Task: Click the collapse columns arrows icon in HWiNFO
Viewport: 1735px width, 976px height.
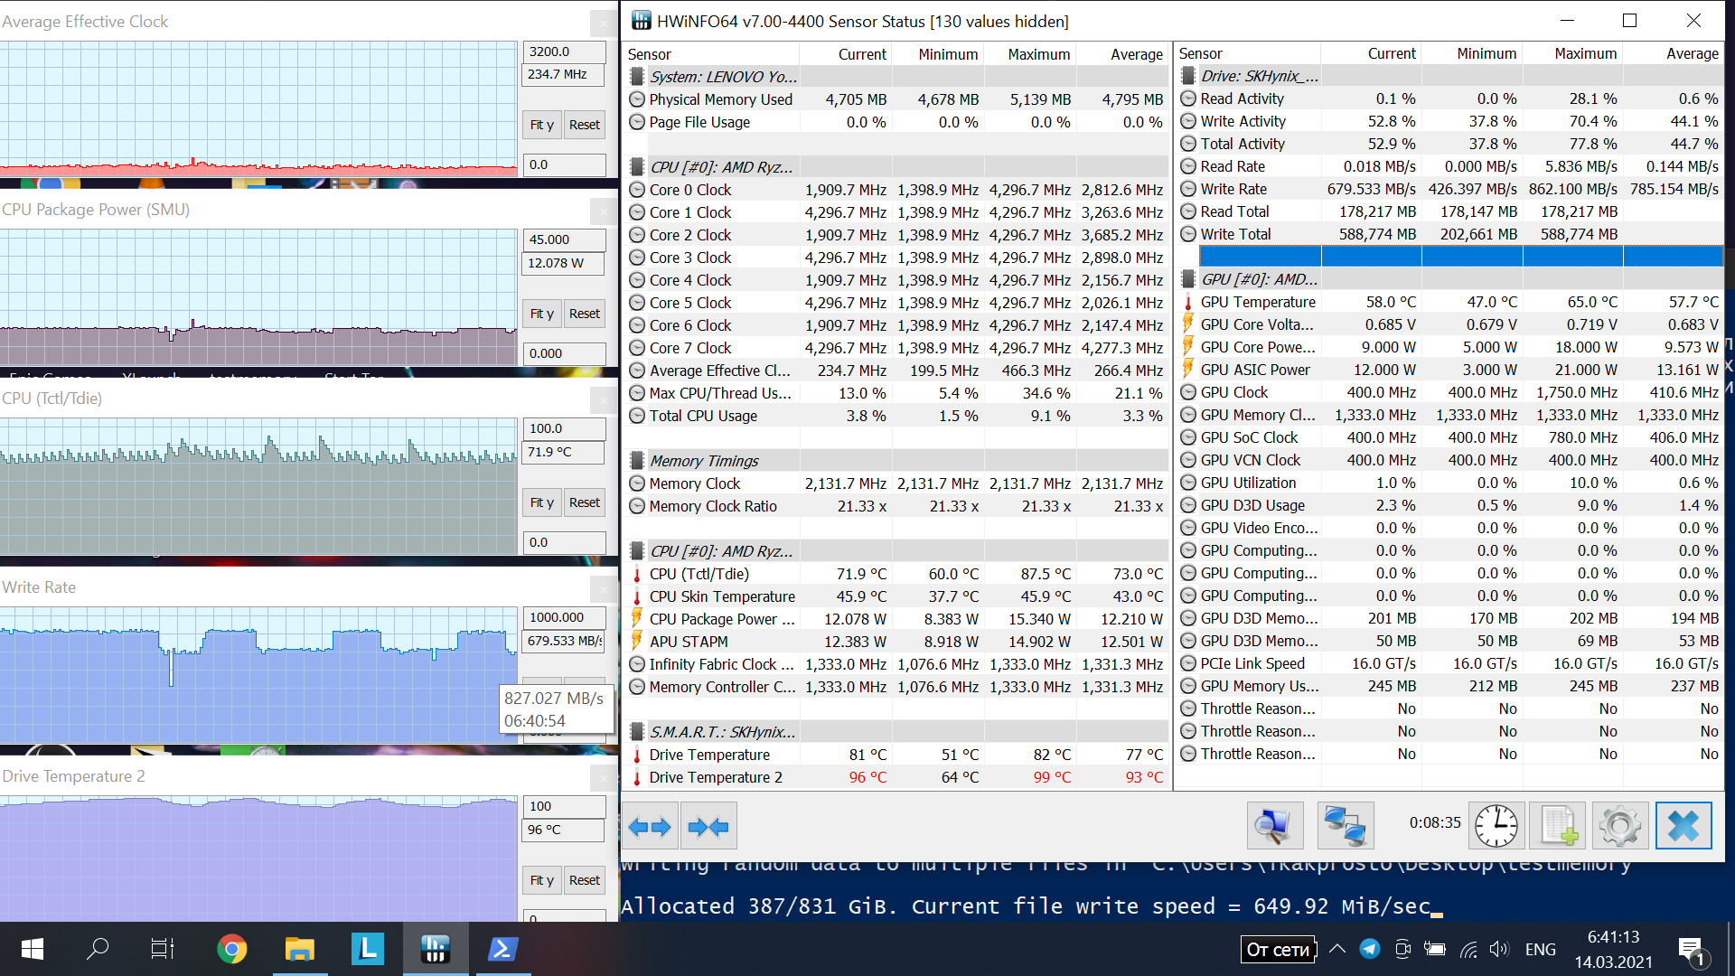Action: coord(708,826)
